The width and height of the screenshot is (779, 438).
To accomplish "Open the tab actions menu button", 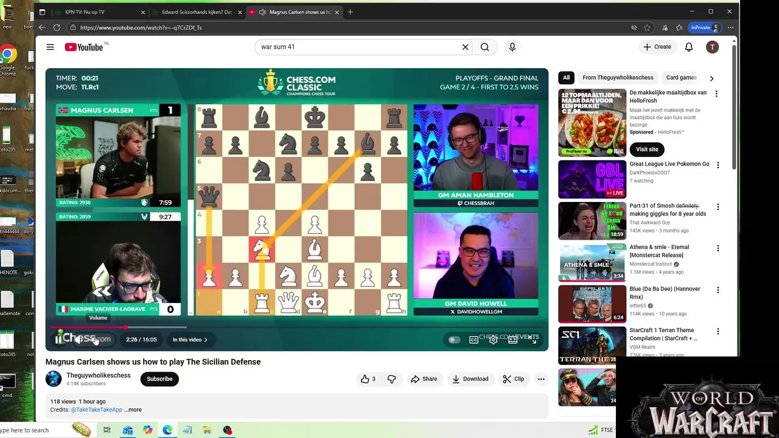I will point(42,12).
